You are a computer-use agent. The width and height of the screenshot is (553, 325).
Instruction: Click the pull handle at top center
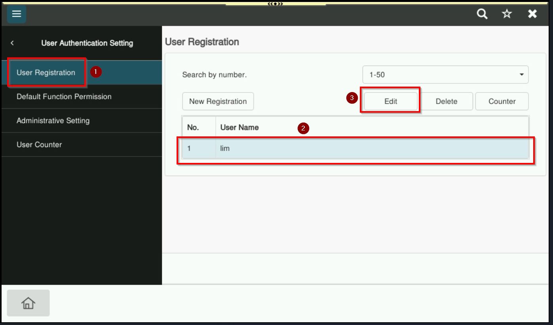click(276, 4)
